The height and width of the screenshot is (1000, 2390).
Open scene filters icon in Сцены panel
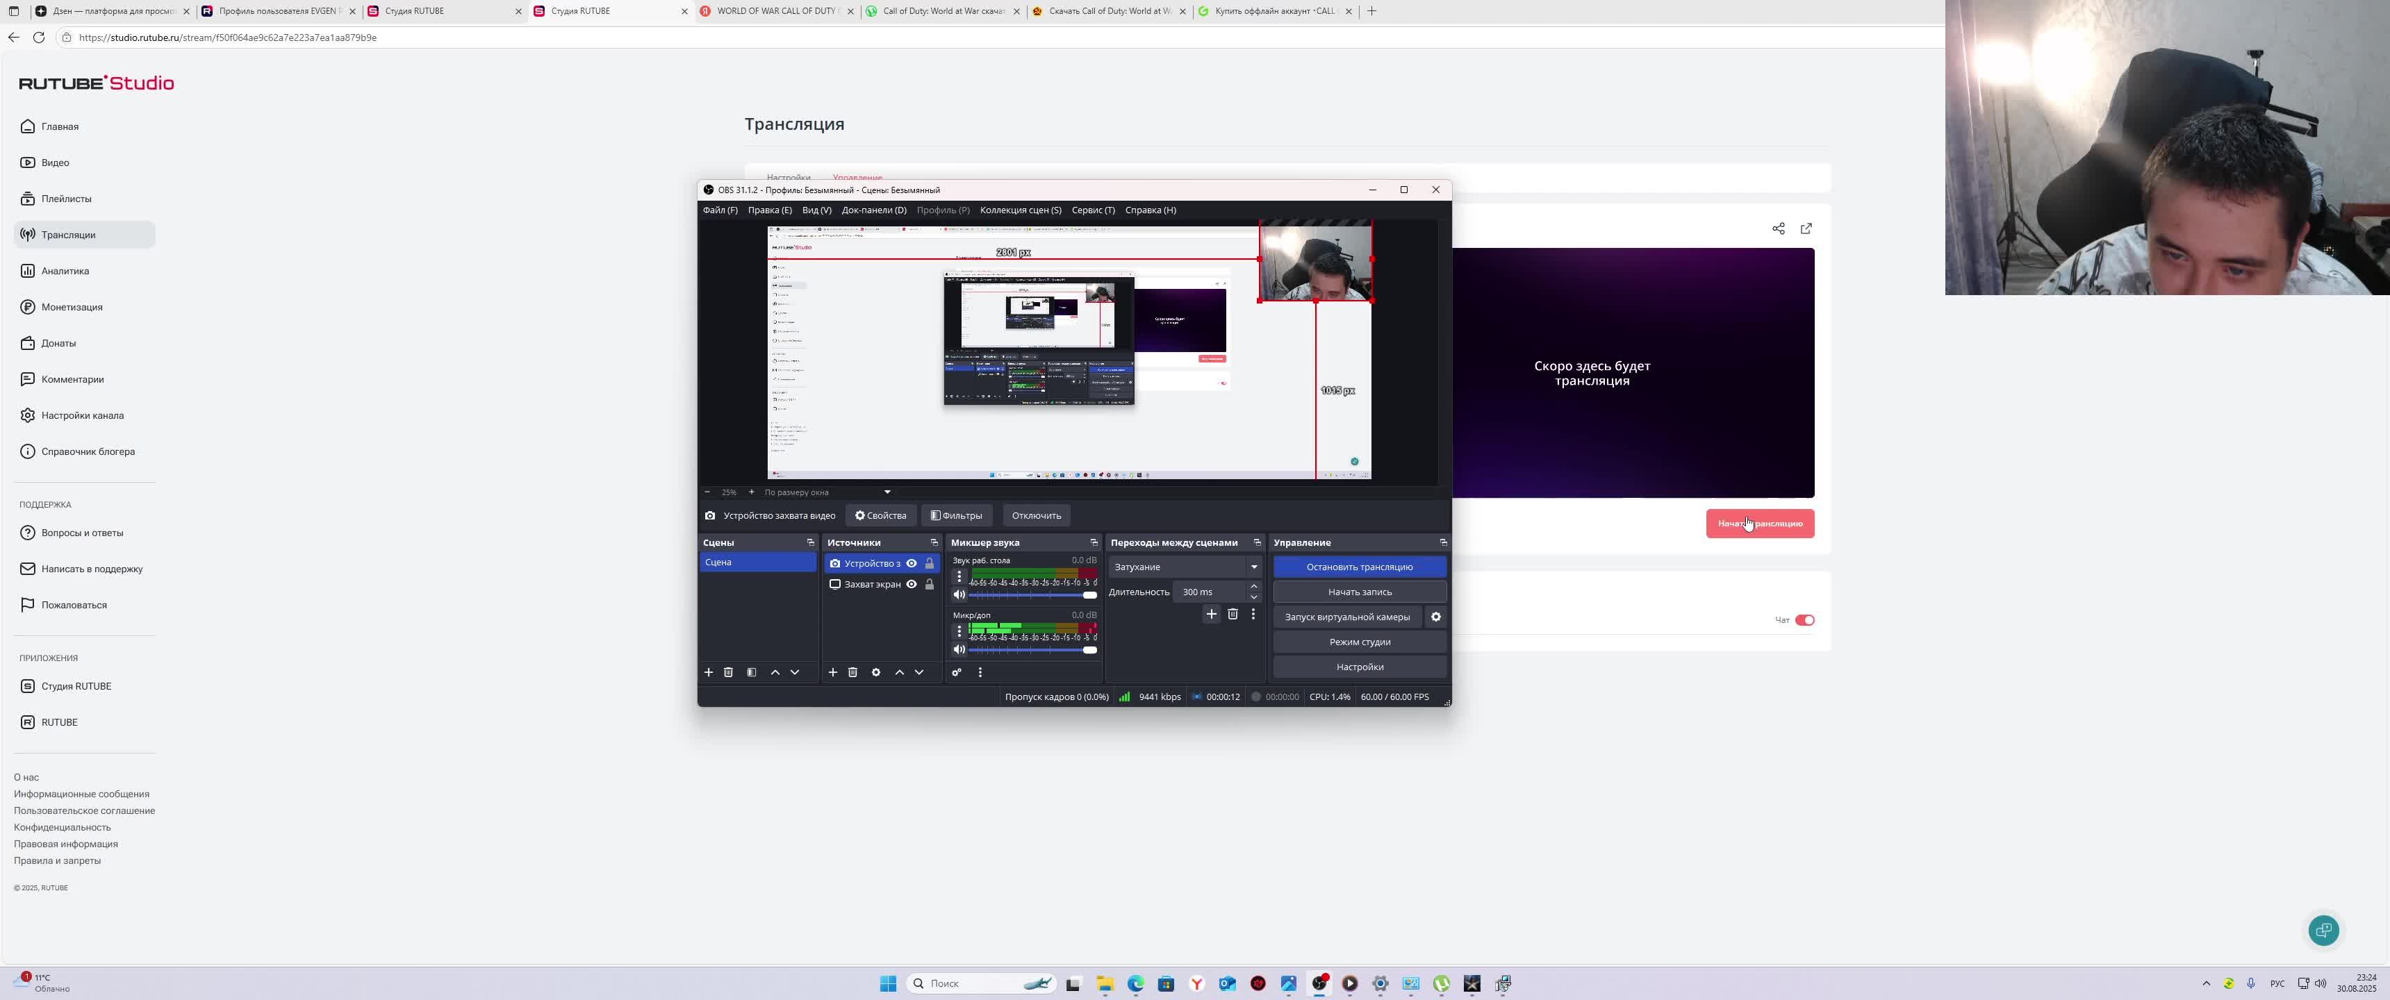[752, 672]
